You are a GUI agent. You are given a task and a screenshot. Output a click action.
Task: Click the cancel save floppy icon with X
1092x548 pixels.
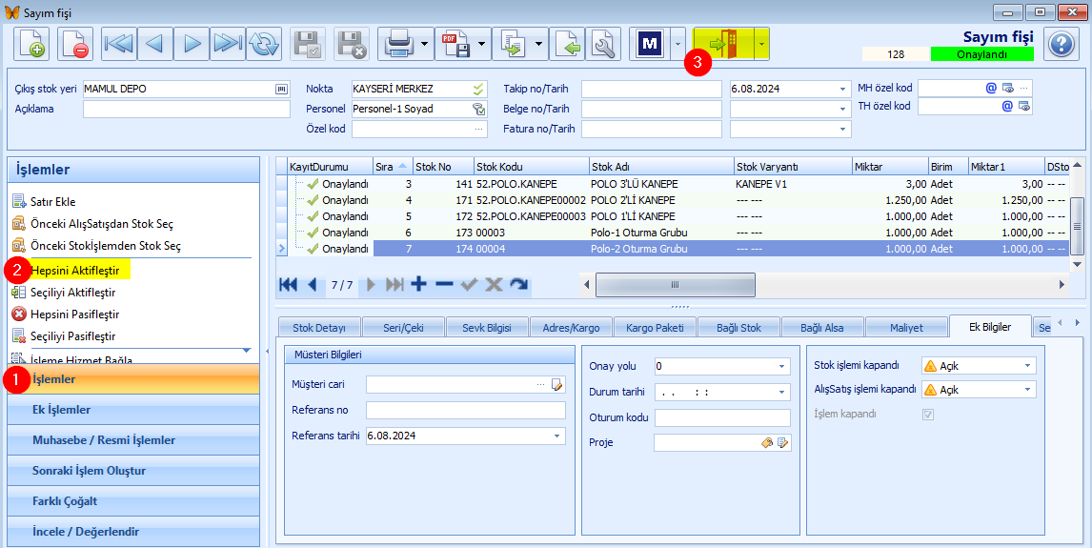tap(352, 44)
